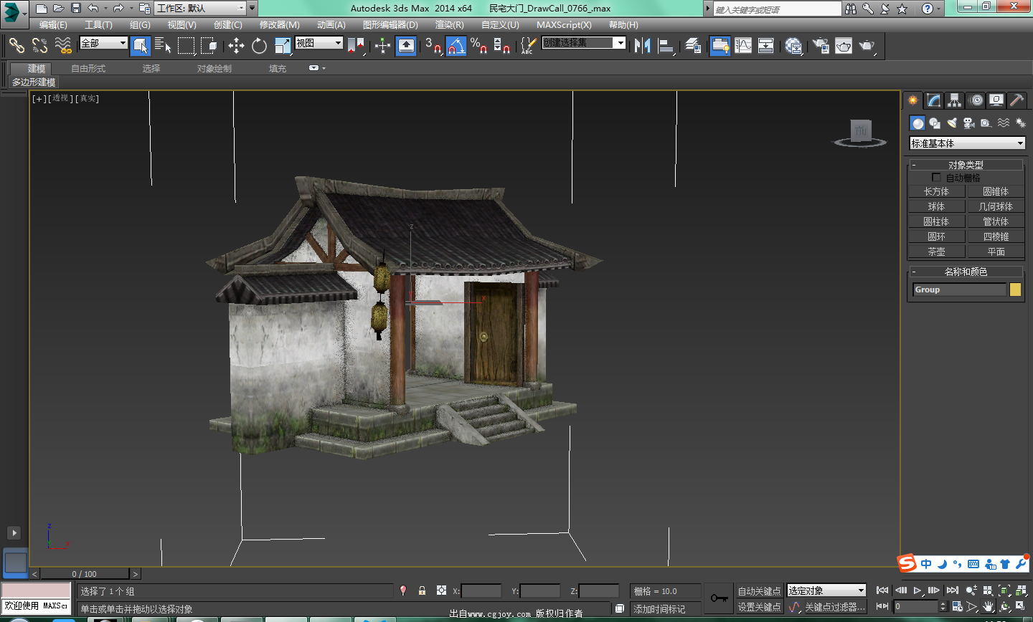Select the Link tool icon
Image resolution: width=1033 pixels, height=622 pixels.
(x=16, y=46)
